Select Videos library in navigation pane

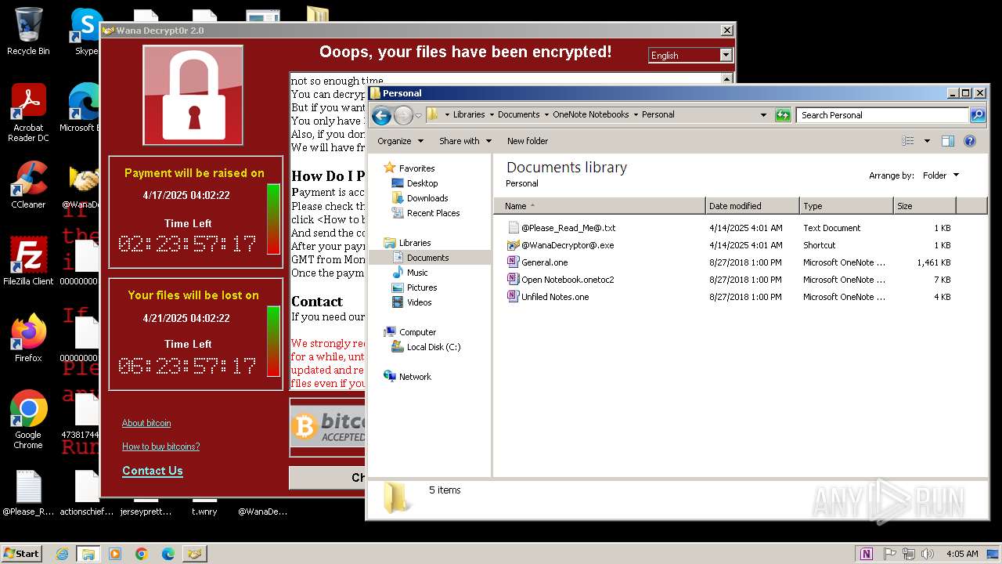(419, 302)
